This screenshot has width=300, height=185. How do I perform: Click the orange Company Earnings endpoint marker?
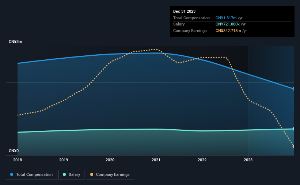tap(293, 147)
